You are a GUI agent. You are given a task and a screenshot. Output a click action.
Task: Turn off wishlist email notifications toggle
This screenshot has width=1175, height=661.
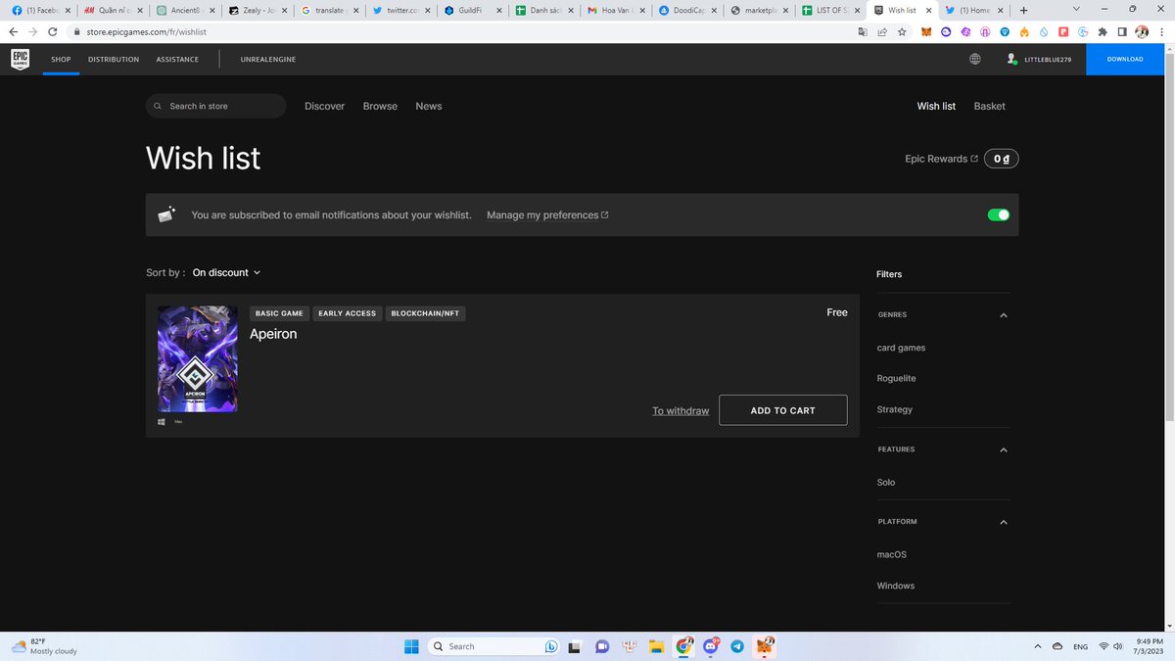(998, 214)
